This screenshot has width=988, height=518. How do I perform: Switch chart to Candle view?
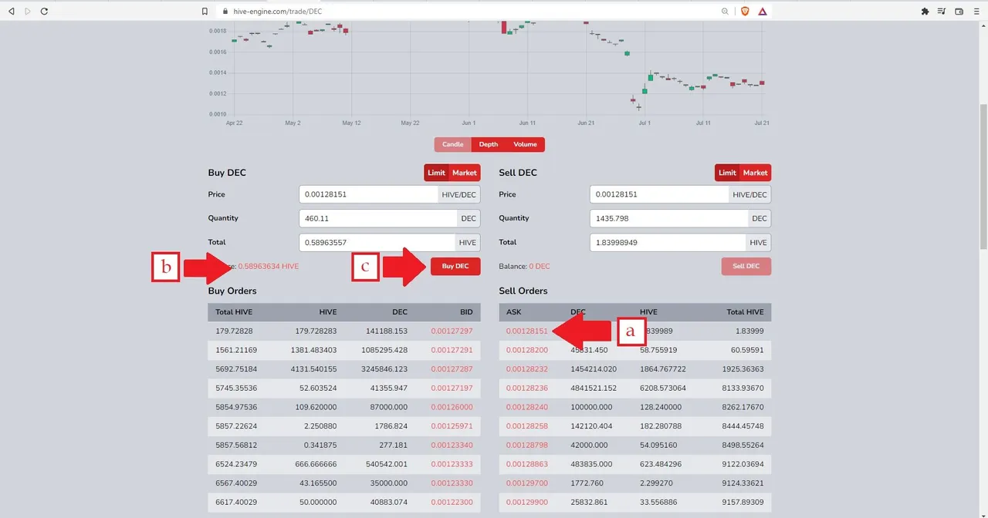452,144
